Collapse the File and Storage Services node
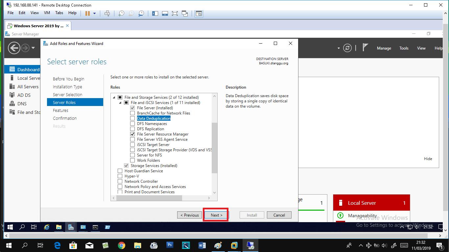This screenshot has height=252, width=449. [114, 97]
